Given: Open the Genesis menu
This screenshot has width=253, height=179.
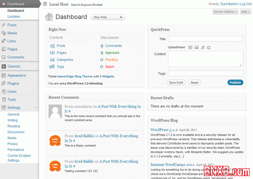Looking at the screenshot, I should click(x=14, y=66).
